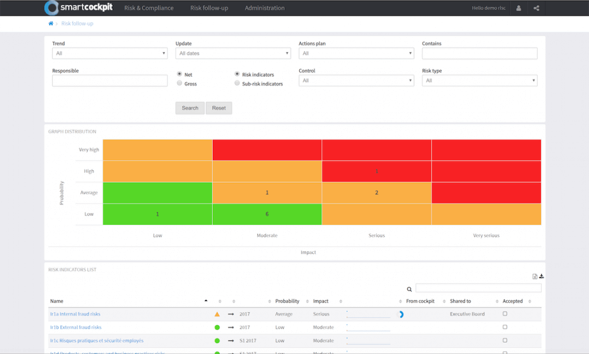Click the blue cockpit icon in first row
Viewport: 589px width, 354px height.
401,314
